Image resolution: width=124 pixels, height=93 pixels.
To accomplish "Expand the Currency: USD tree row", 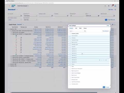I will coord(9,66).
